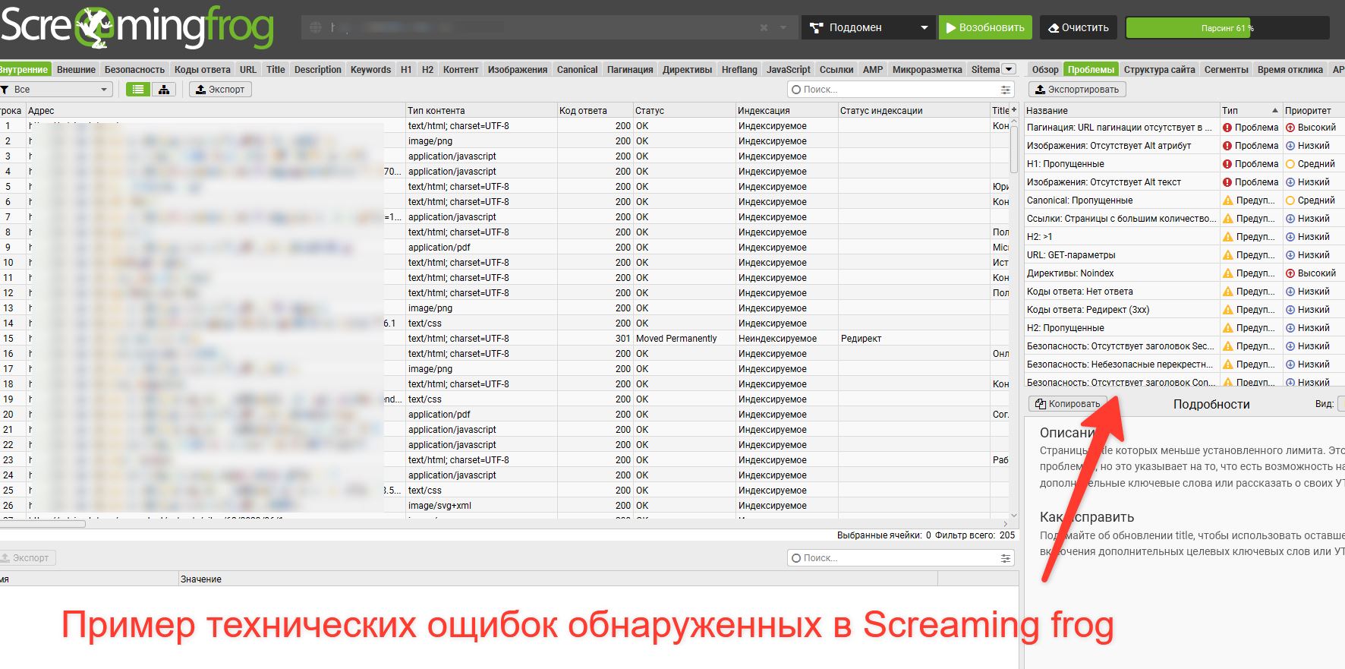1345x669 pixels.
Task: Click the Возобновить resume button
Action: click(x=985, y=27)
